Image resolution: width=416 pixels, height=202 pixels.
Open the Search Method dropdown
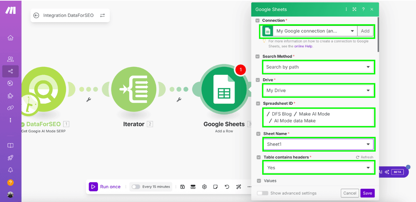tap(318, 67)
